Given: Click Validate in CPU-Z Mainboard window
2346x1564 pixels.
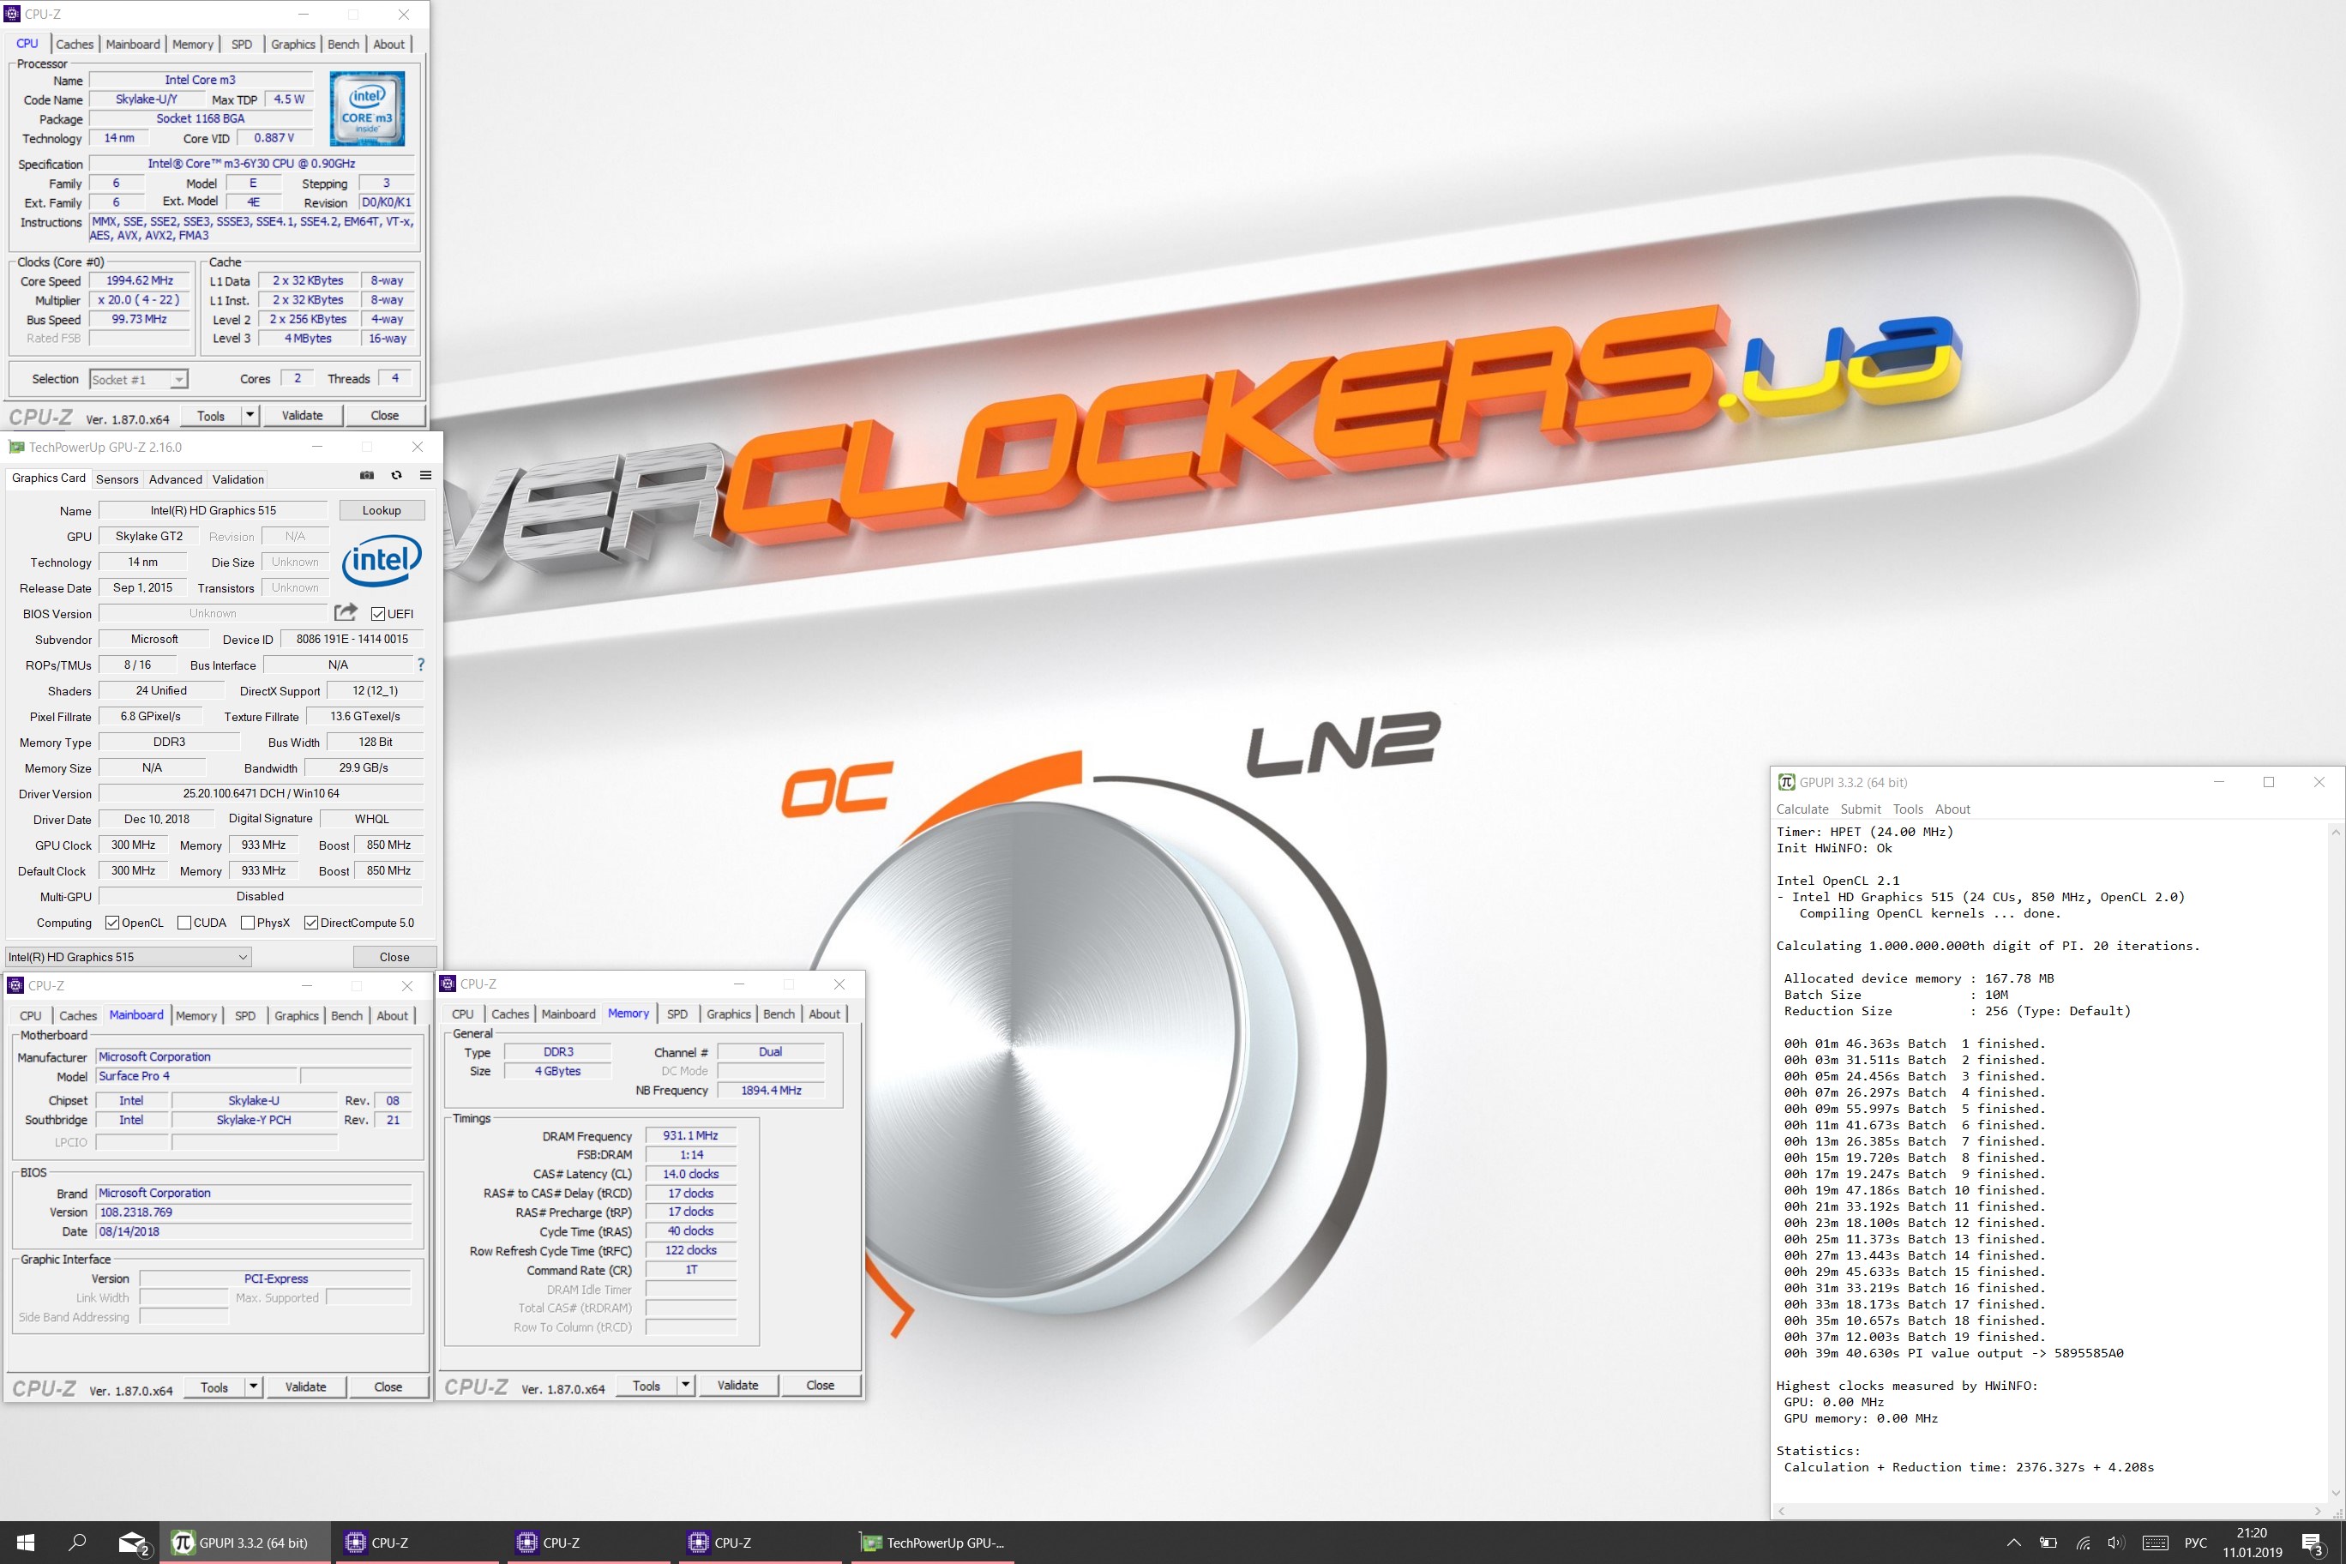Looking at the screenshot, I should pyautogui.click(x=305, y=1387).
